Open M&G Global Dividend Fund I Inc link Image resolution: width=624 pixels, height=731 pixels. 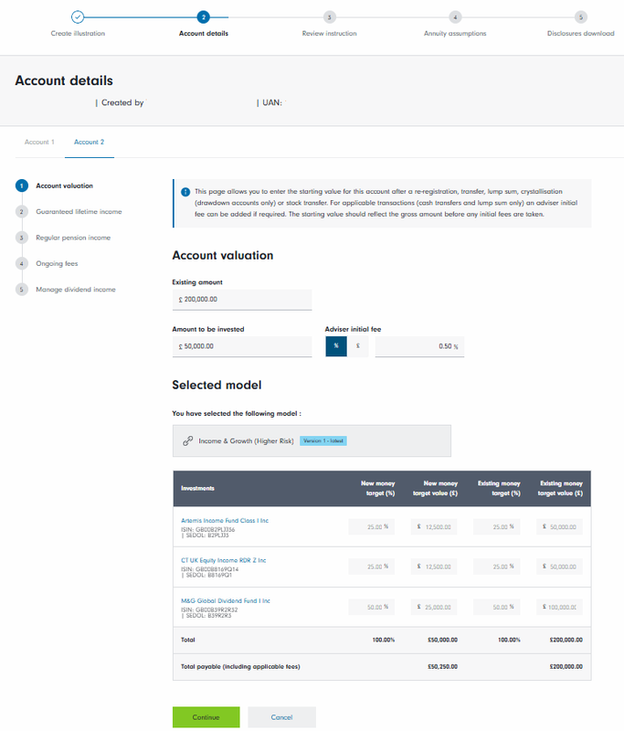coord(226,601)
